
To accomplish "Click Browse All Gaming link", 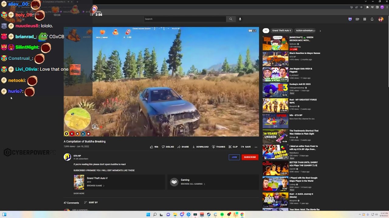I will (x=193, y=184).
